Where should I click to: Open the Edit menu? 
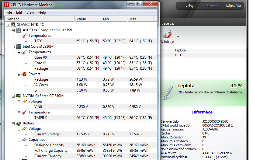19,12
